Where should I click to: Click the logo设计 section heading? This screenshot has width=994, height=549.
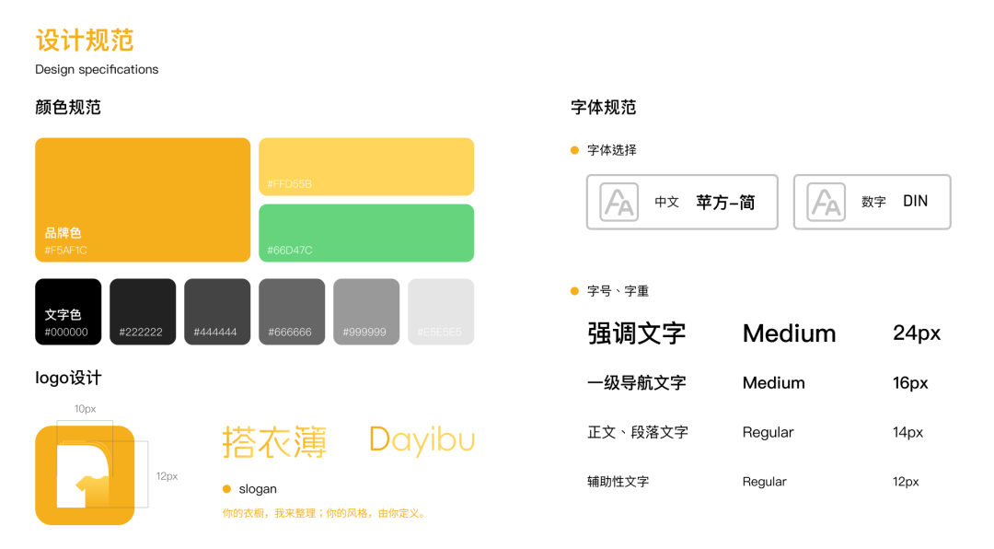coord(68,379)
